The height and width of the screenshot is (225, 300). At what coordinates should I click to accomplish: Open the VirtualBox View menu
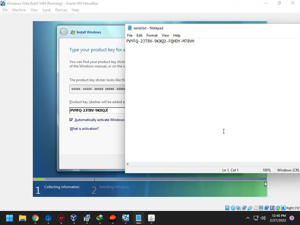click(x=34, y=10)
